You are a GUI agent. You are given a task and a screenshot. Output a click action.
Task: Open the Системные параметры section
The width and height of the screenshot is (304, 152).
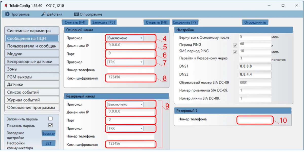pos(31,31)
